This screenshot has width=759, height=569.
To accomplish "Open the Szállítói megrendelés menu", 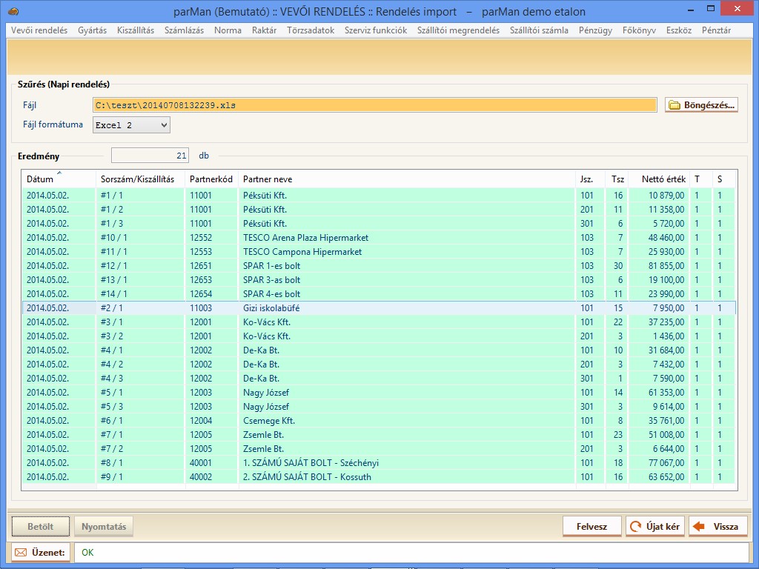I will [x=458, y=30].
